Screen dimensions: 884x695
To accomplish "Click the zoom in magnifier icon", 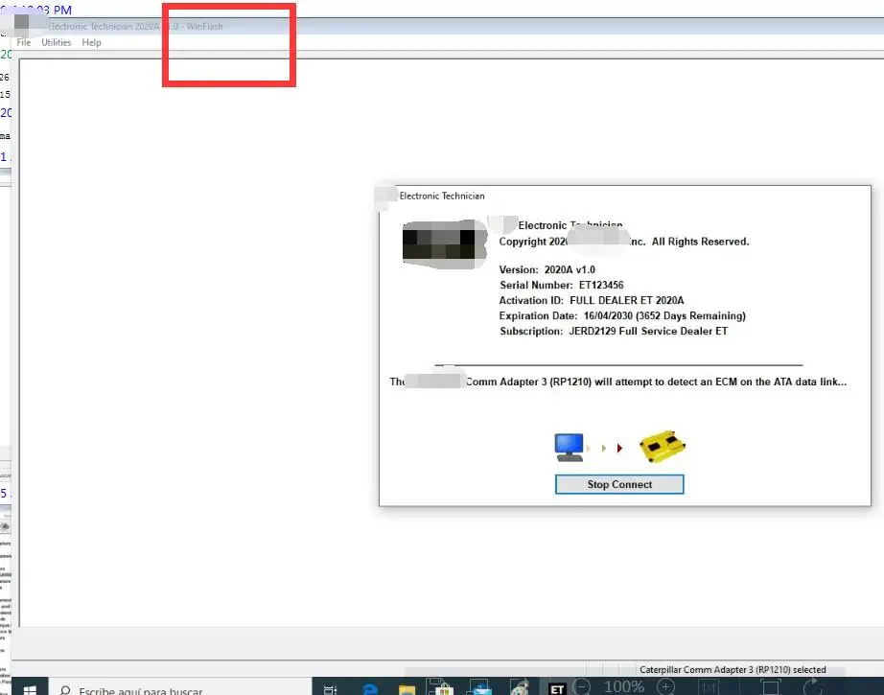I will (665, 687).
